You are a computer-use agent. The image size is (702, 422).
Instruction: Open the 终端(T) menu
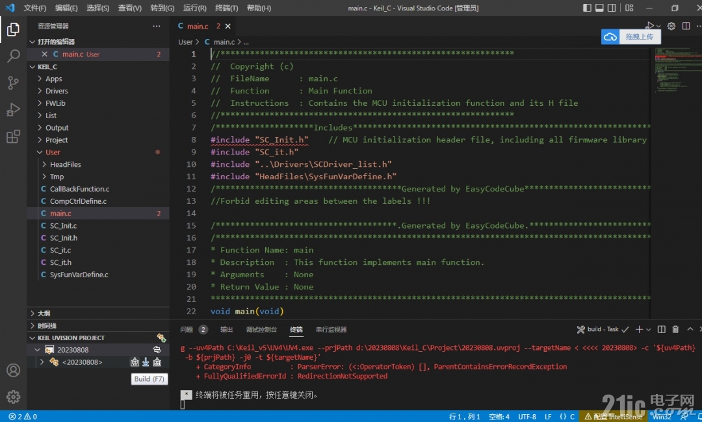pyautogui.click(x=227, y=8)
